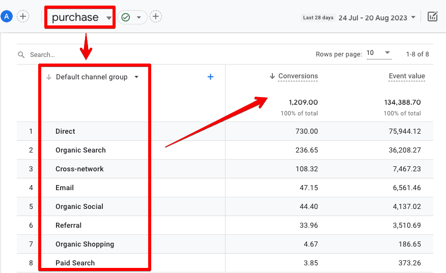
Task: Click Email conversions value 47.15
Action: (x=309, y=188)
